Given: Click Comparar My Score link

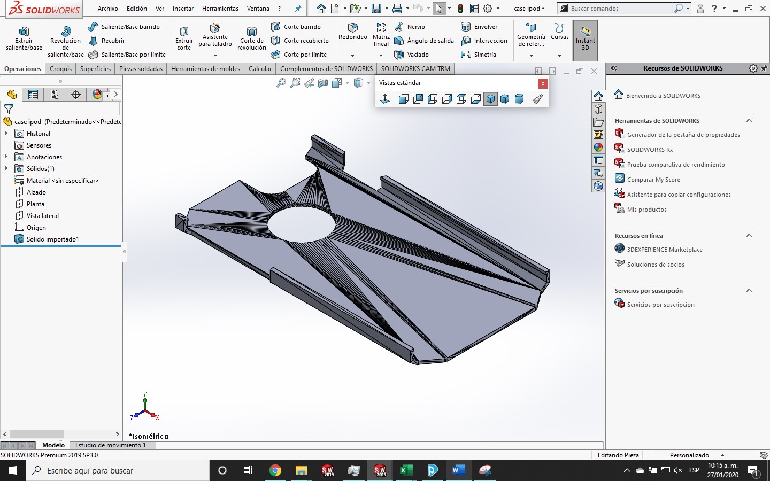Looking at the screenshot, I should tap(653, 180).
